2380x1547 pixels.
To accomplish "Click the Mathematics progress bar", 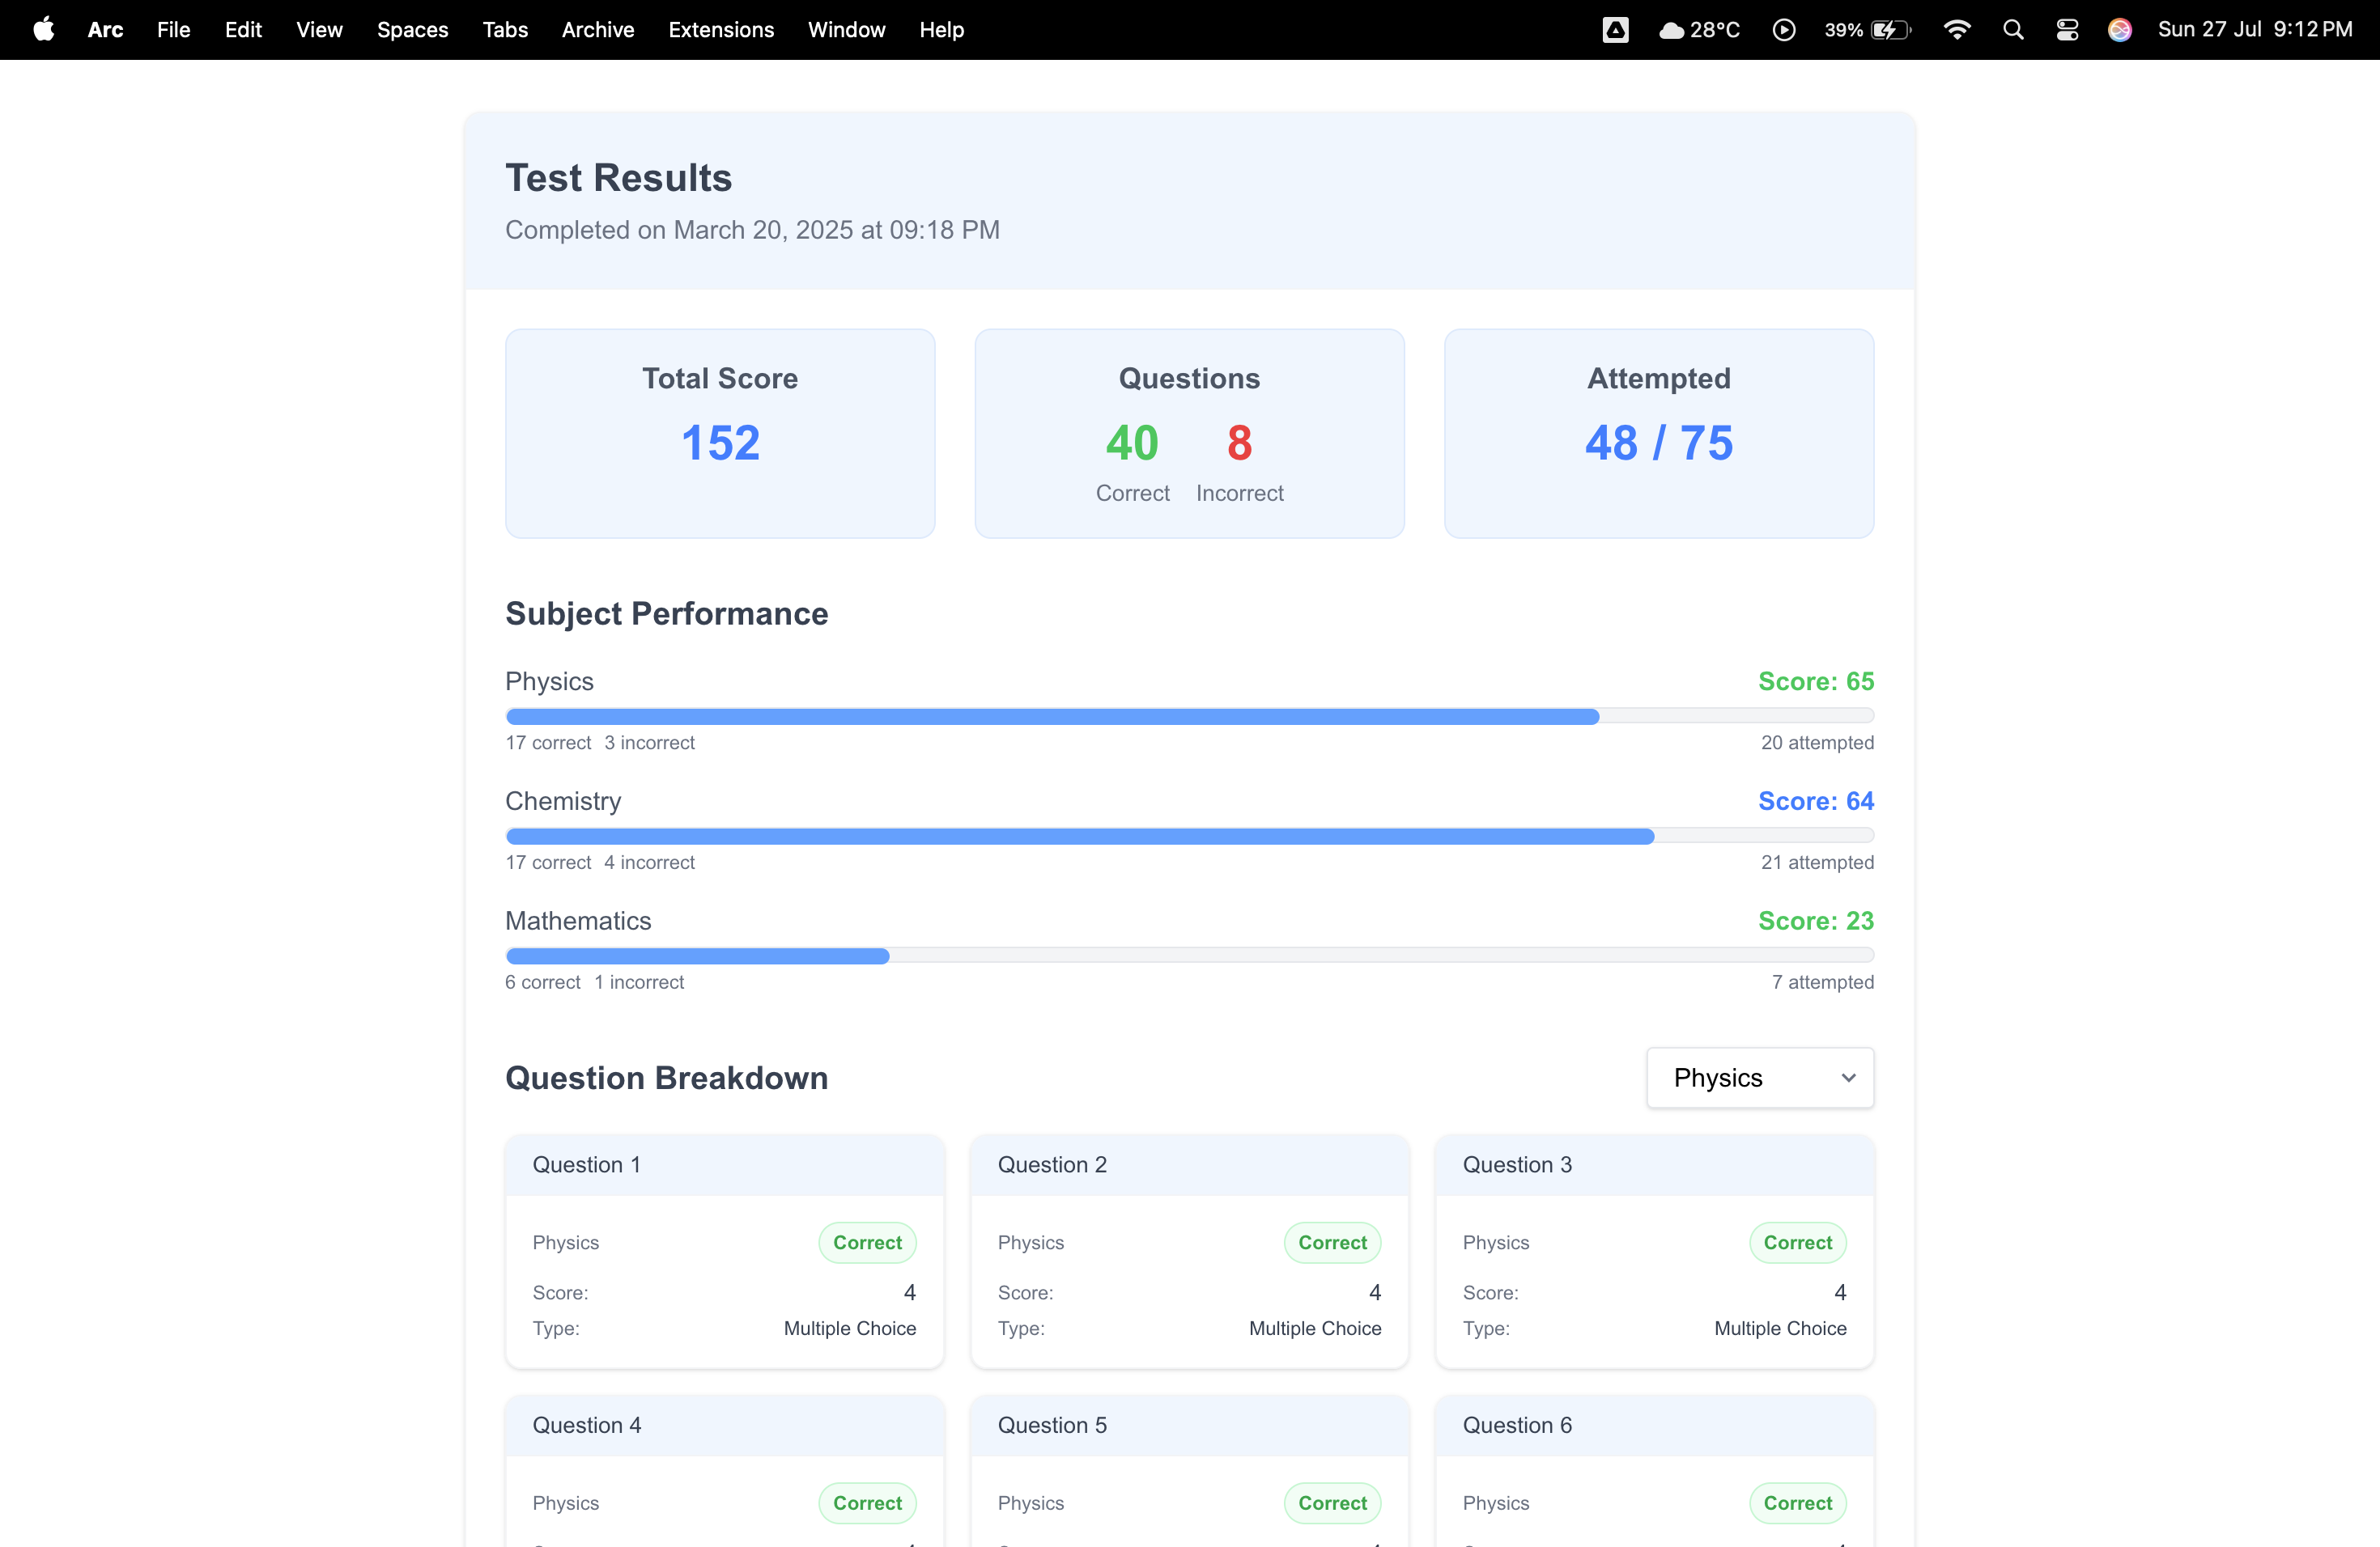I will [x=1189, y=956].
